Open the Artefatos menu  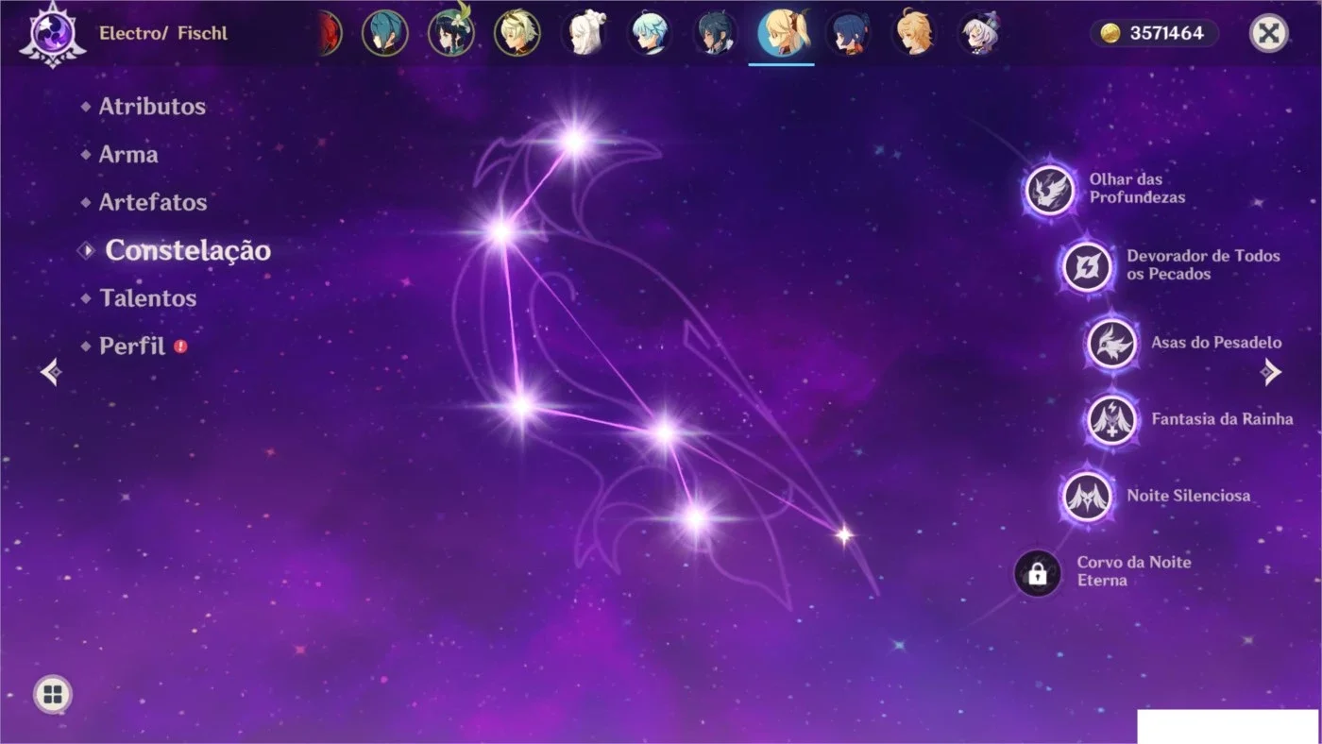pos(153,202)
